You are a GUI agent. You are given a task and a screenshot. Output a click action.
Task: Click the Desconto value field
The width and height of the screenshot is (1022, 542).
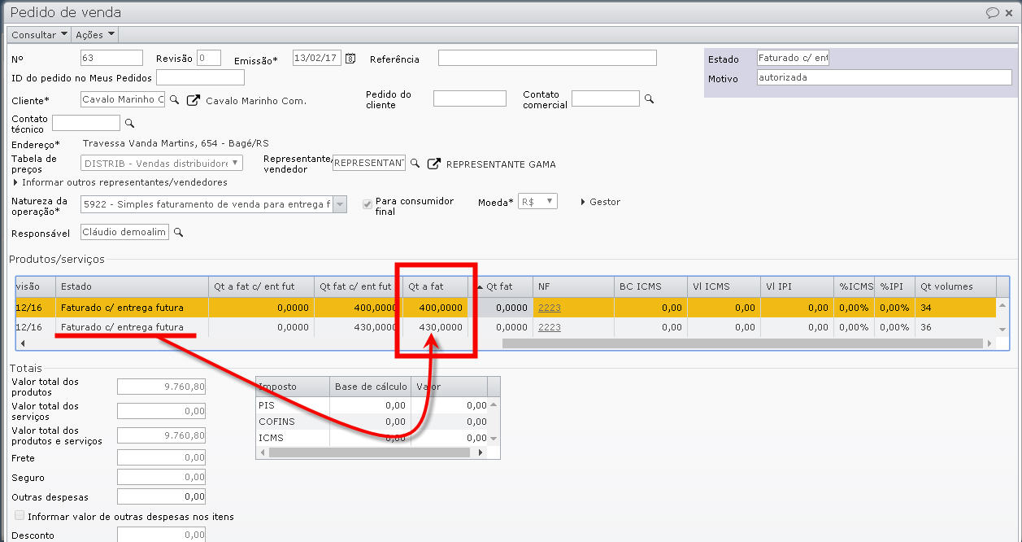click(x=161, y=535)
